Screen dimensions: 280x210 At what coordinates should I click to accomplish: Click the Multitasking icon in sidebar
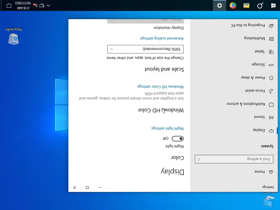[x=272, y=39]
